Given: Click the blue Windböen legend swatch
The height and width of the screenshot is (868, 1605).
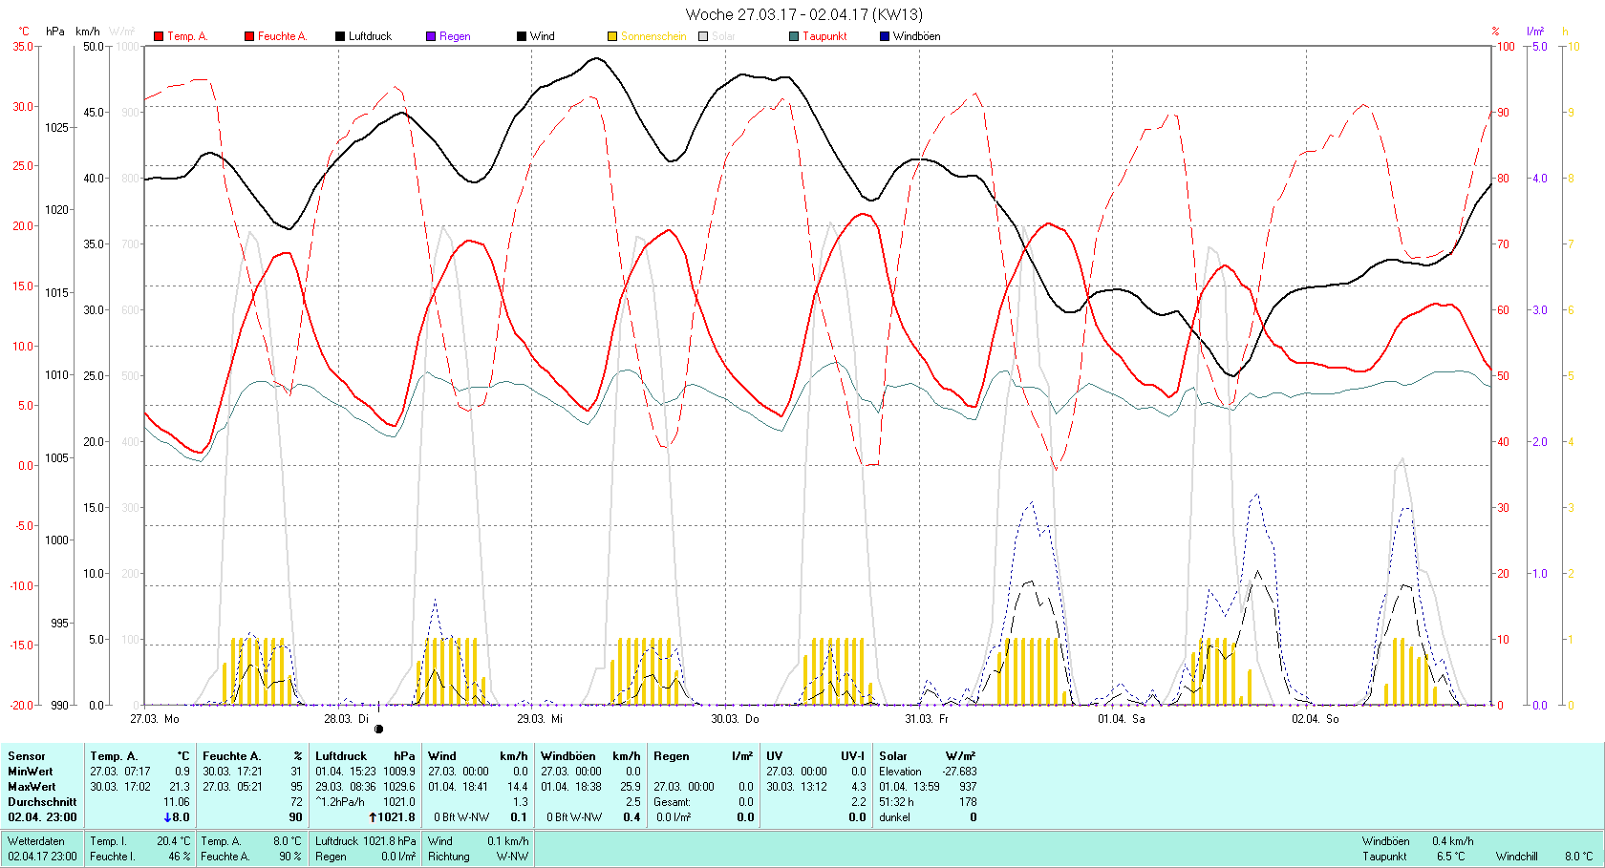Looking at the screenshot, I should coord(885,36).
